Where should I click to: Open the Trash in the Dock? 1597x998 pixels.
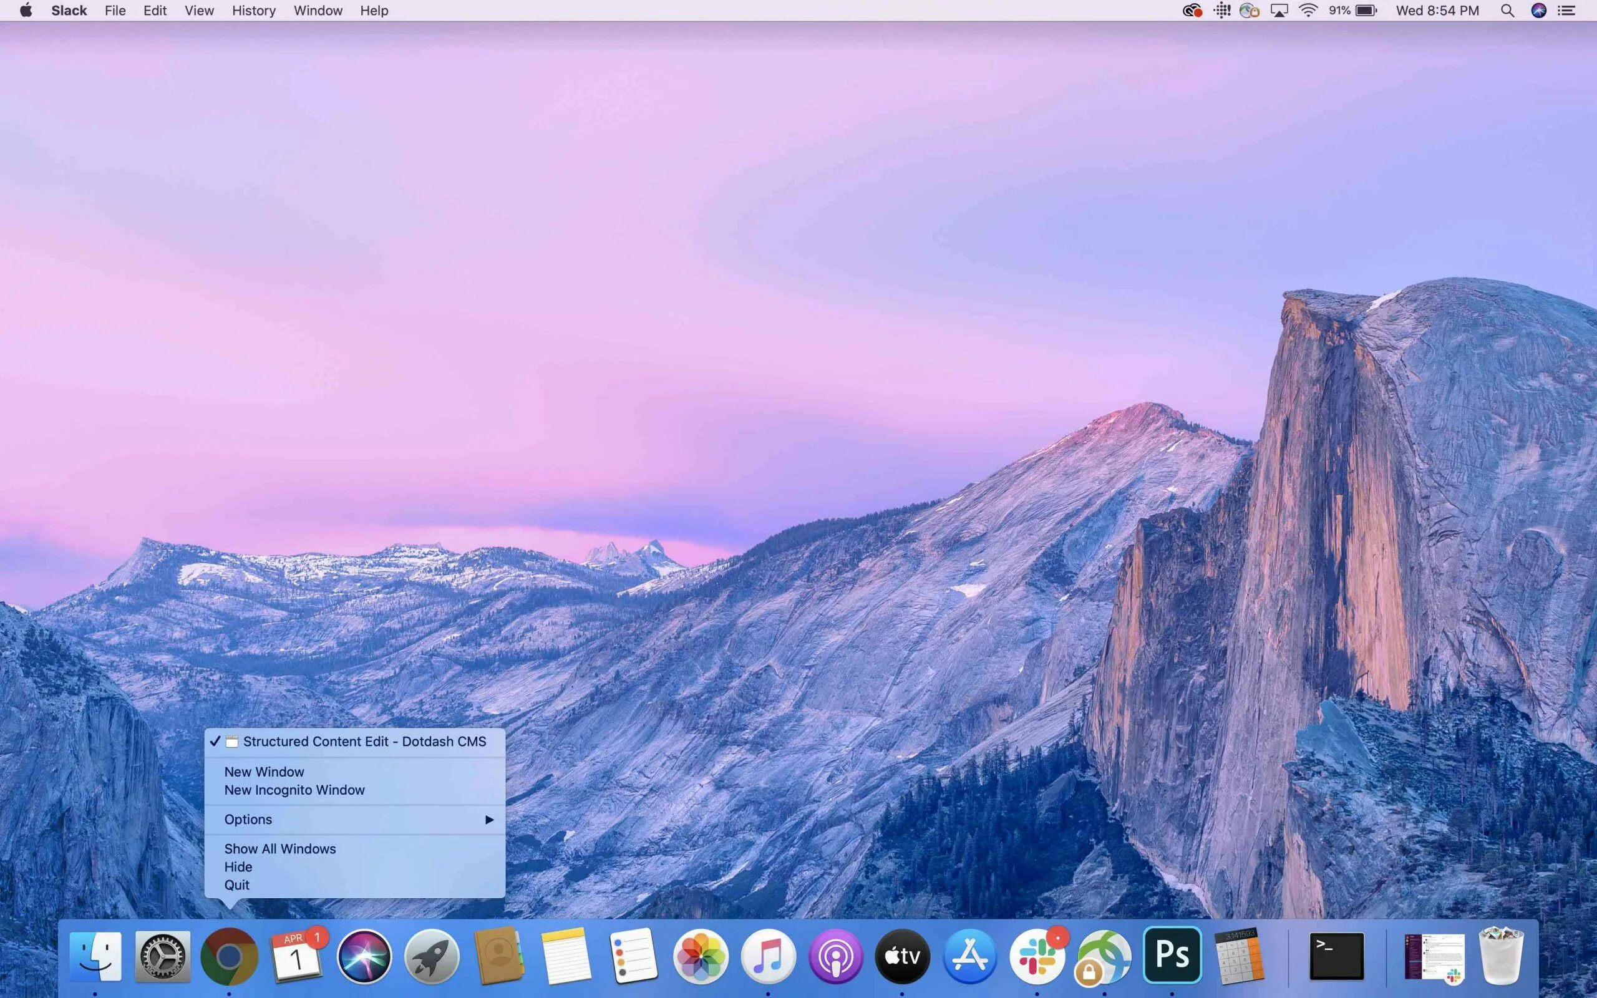(1501, 956)
